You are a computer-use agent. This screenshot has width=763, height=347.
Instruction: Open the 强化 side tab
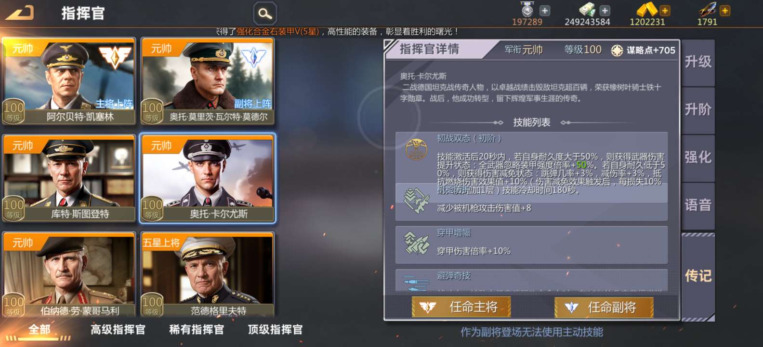[x=698, y=158]
